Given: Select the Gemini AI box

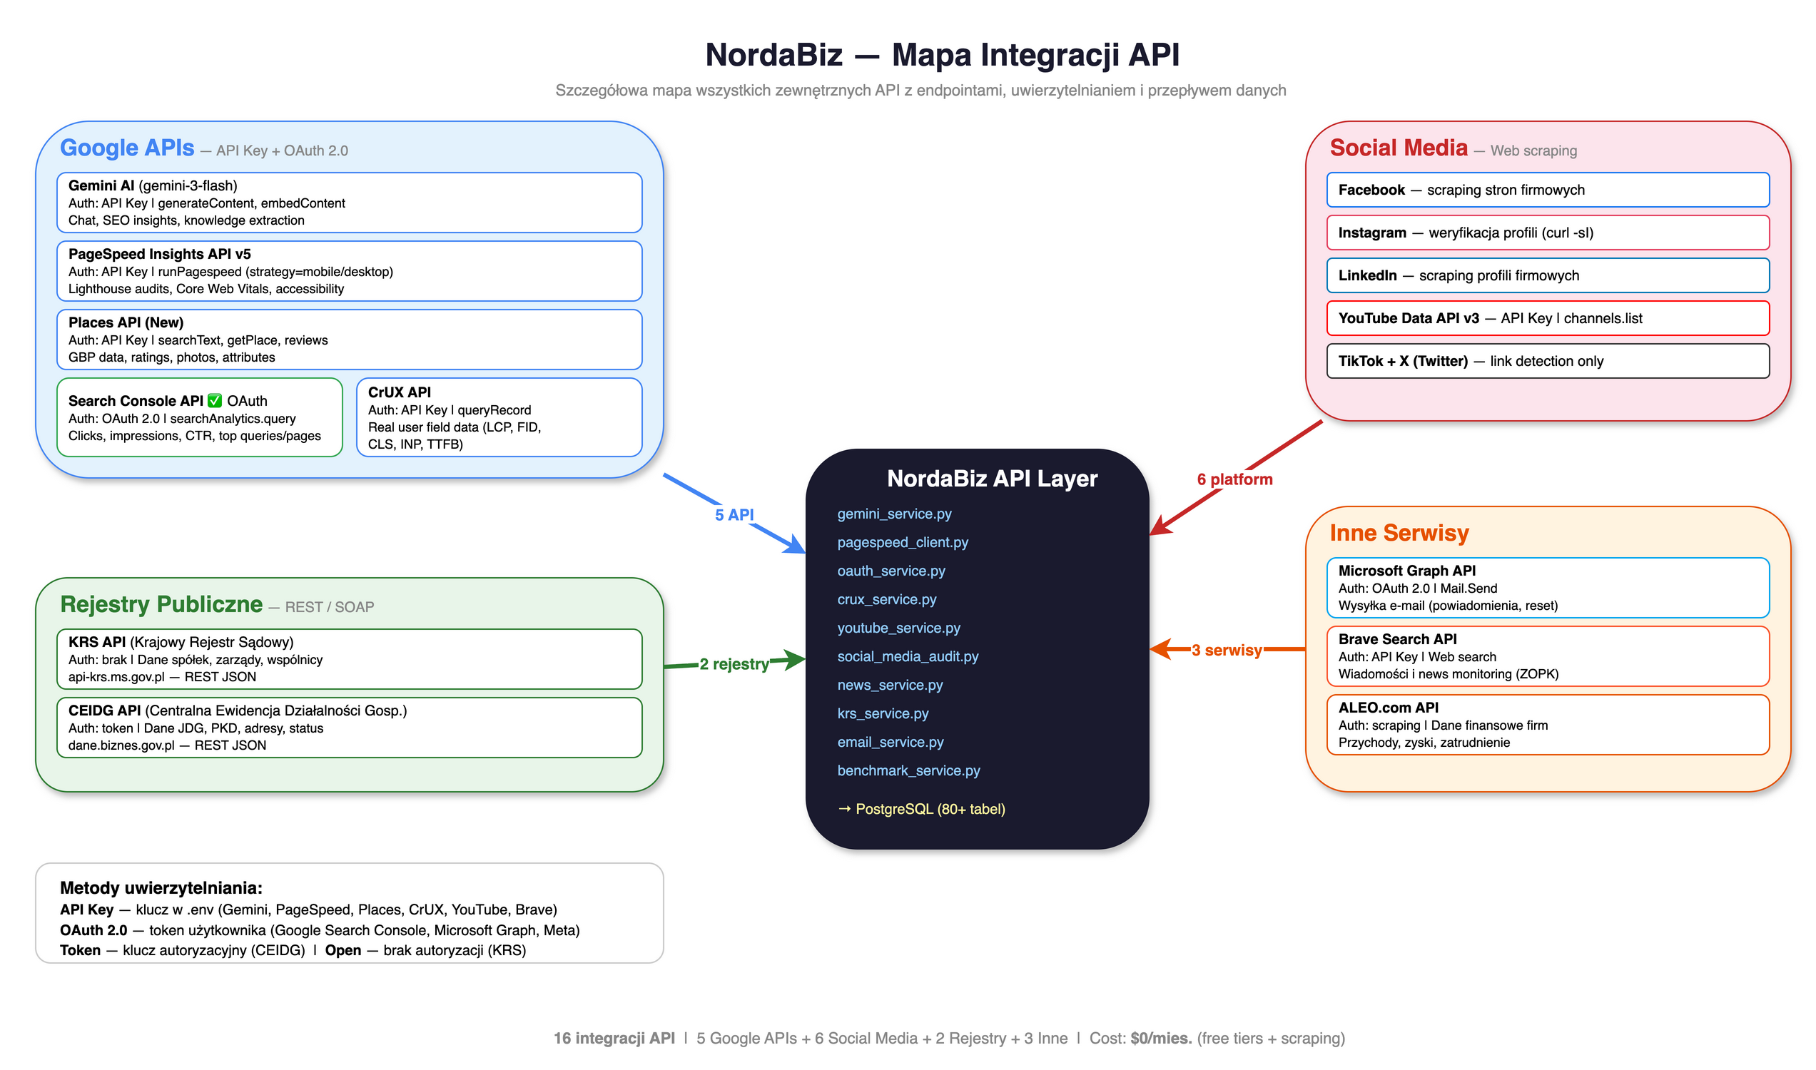Looking at the screenshot, I should (x=349, y=203).
